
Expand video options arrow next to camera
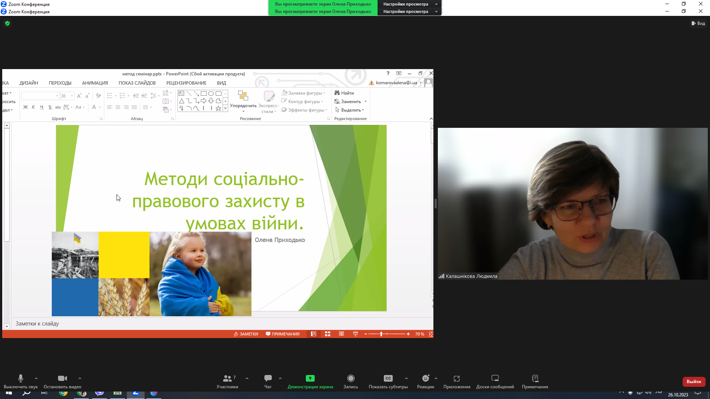[x=80, y=378]
